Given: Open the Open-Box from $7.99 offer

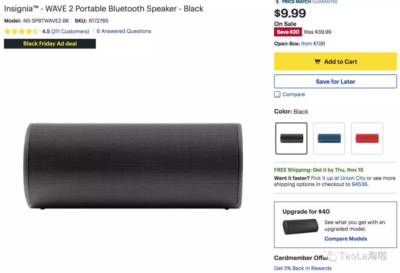Looking at the screenshot, I should (x=313, y=44).
